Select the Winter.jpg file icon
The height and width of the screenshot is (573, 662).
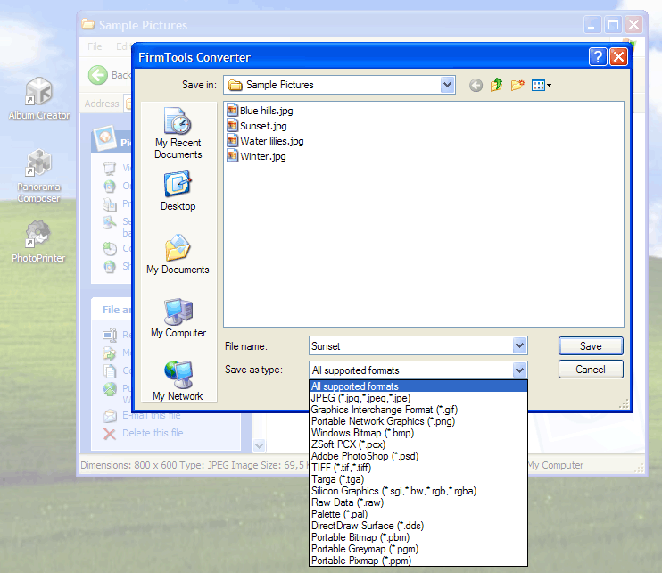[232, 156]
